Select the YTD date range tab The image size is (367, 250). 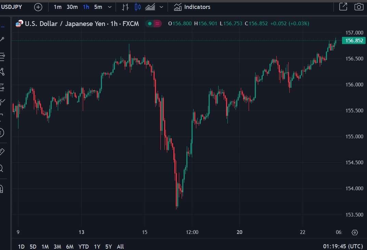[x=83, y=247]
